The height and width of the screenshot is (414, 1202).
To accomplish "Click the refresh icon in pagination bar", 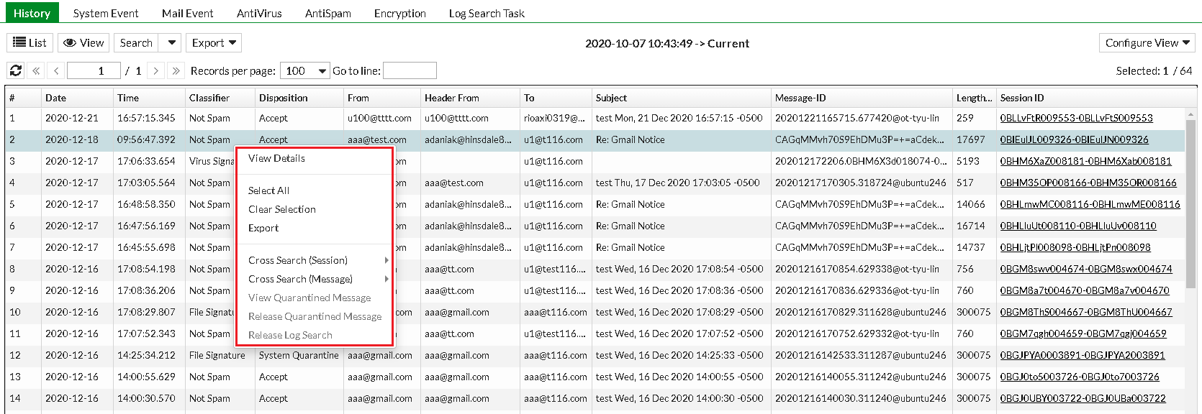I will pyautogui.click(x=16, y=70).
